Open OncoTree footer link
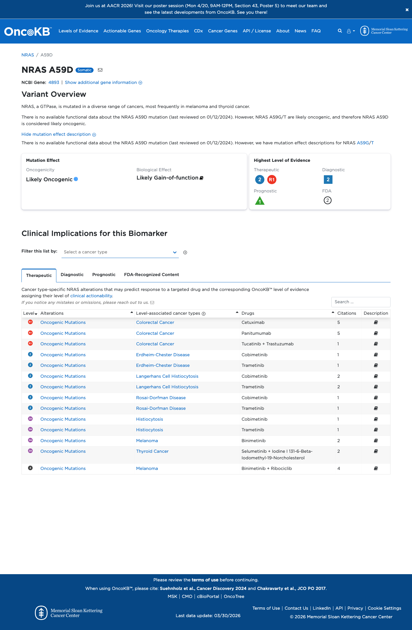Viewport: 412px width, 630px height. [234, 596]
